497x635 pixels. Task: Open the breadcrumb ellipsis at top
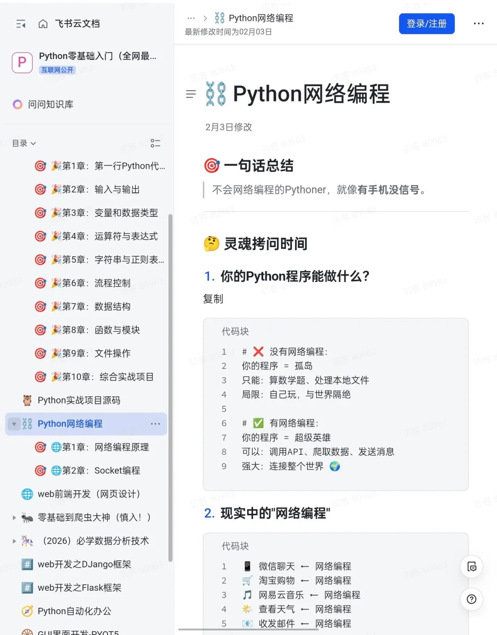pos(191,18)
